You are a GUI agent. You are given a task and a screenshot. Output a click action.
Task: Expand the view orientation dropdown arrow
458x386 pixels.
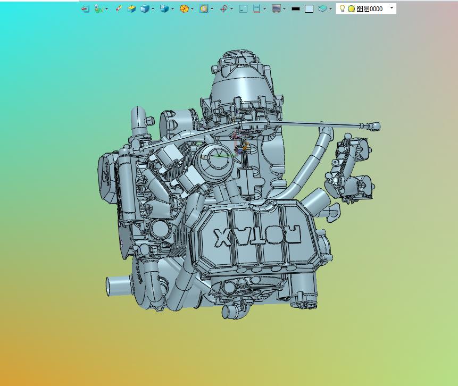(172, 9)
